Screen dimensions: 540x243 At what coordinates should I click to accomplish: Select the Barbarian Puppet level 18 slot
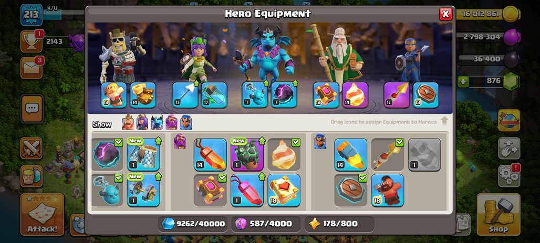click(x=114, y=94)
